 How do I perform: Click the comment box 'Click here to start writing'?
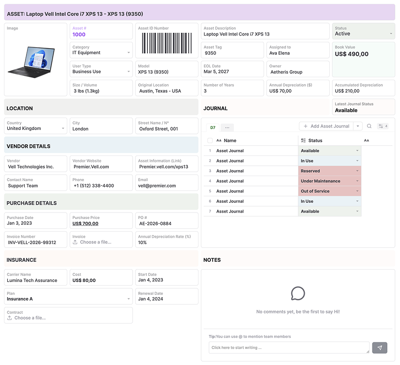point(289,348)
